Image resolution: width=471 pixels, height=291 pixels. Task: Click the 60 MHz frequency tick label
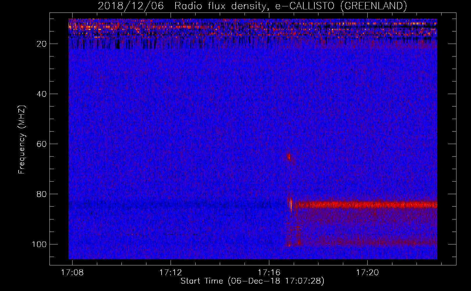point(42,144)
